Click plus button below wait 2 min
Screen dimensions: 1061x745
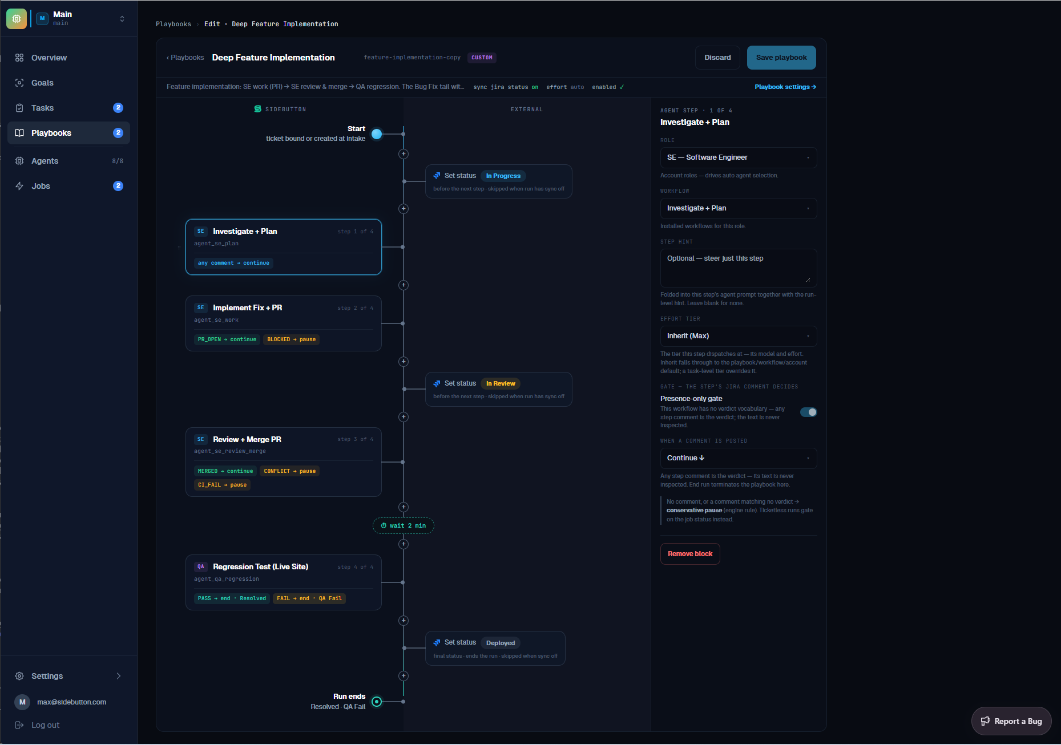pos(404,544)
